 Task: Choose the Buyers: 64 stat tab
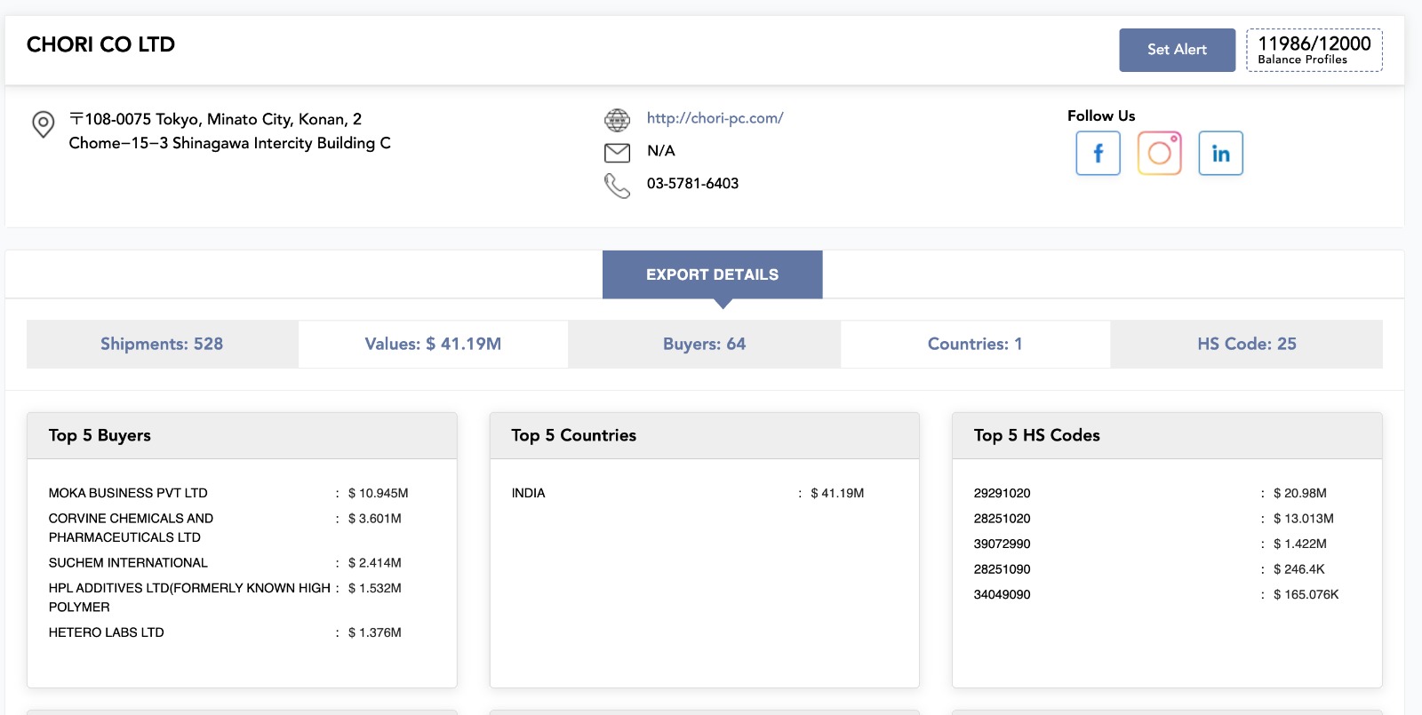[704, 344]
